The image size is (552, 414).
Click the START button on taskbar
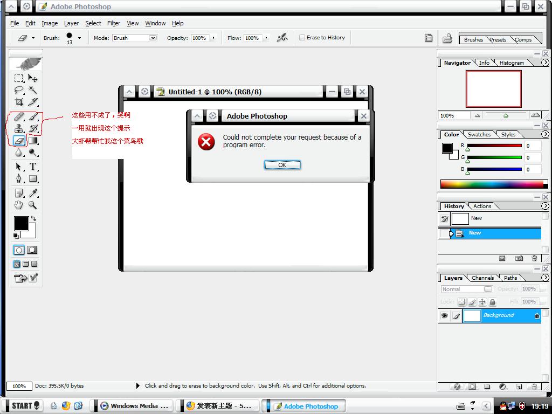coord(24,405)
